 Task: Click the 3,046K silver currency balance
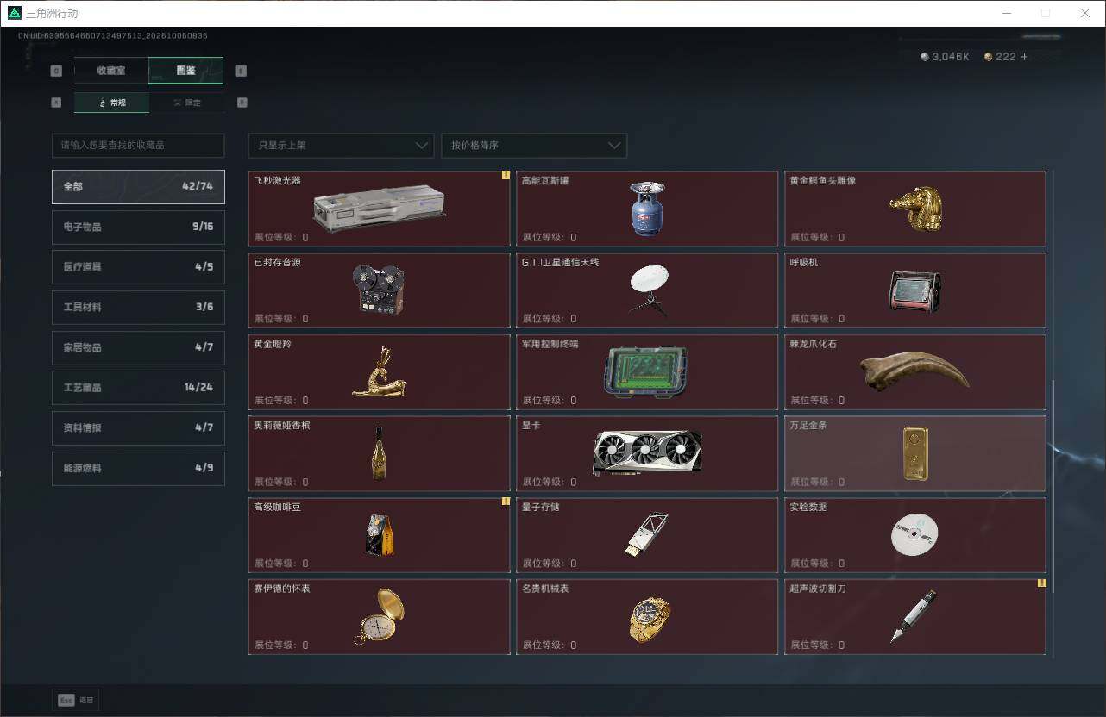click(x=945, y=57)
